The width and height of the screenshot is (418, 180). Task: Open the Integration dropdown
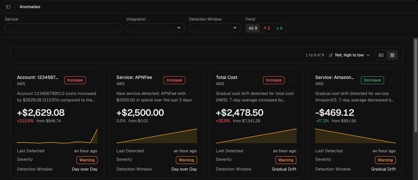click(156, 28)
